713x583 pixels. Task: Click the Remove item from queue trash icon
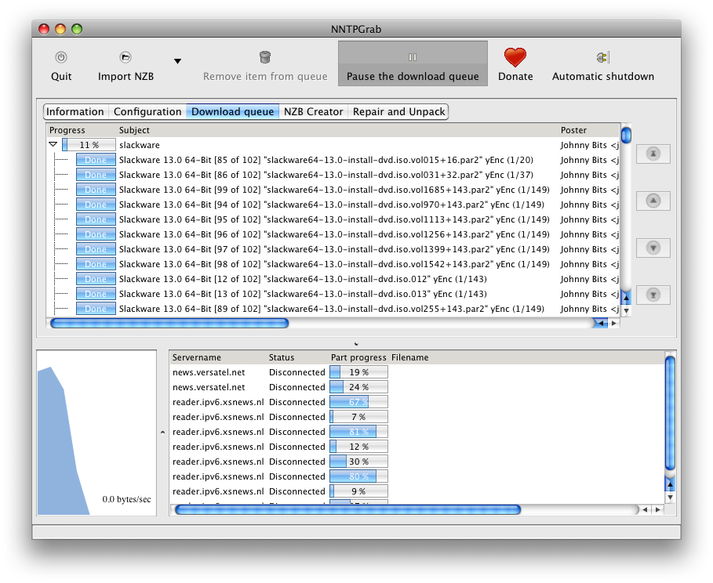pyautogui.click(x=265, y=57)
